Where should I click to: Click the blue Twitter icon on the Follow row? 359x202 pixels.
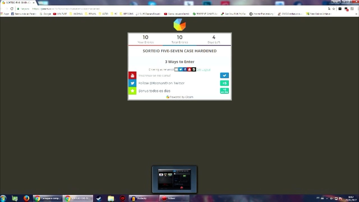(x=132, y=83)
